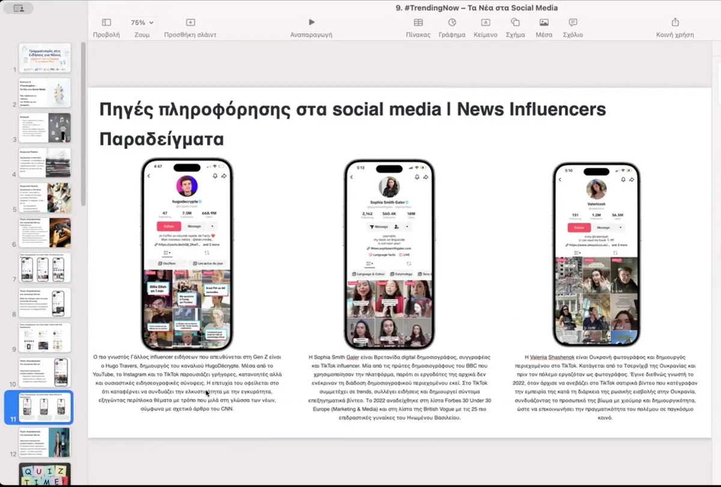Open the Σχήμα shapes icon
Viewport: 721px width, 487px height.
click(515, 23)
